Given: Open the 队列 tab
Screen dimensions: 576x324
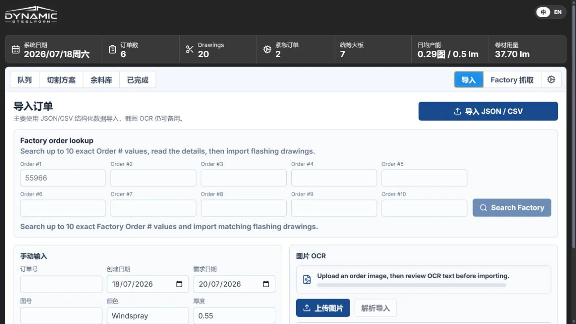Looking at the screenshot, I should point(24,80).
